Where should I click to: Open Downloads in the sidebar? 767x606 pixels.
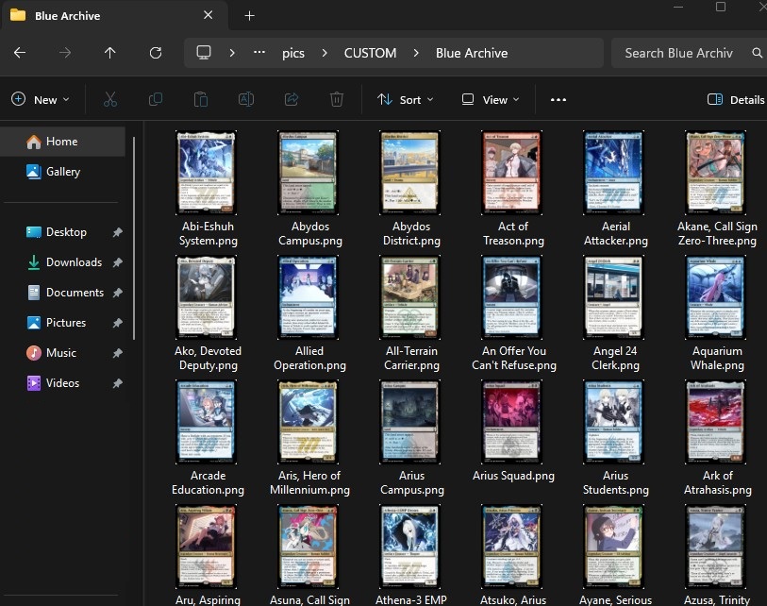74,262
